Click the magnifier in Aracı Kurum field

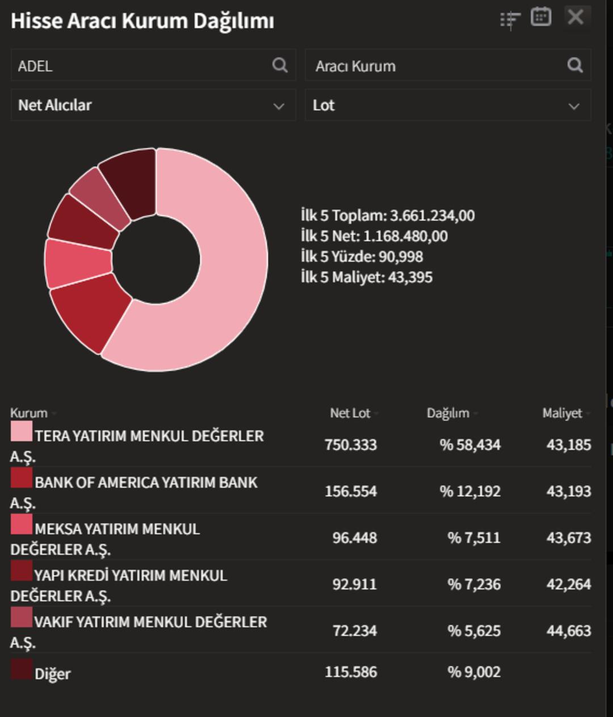[x=575, y=65]
